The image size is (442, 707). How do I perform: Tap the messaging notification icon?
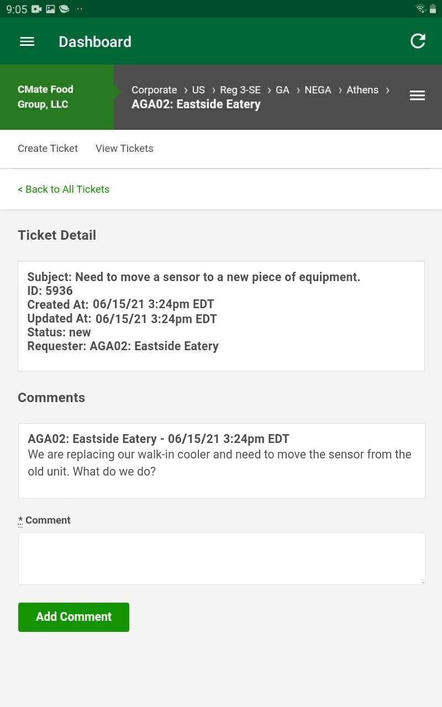click(x=64, y=9)
